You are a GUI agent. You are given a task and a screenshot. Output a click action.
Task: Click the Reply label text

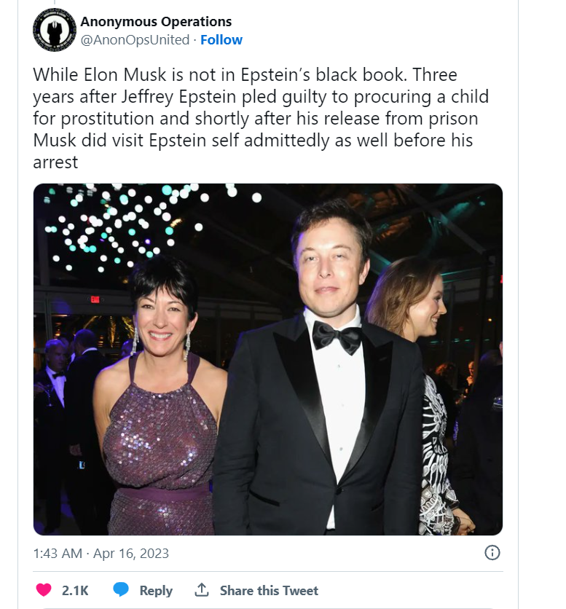pyautogui.click(x=156, y=591)
